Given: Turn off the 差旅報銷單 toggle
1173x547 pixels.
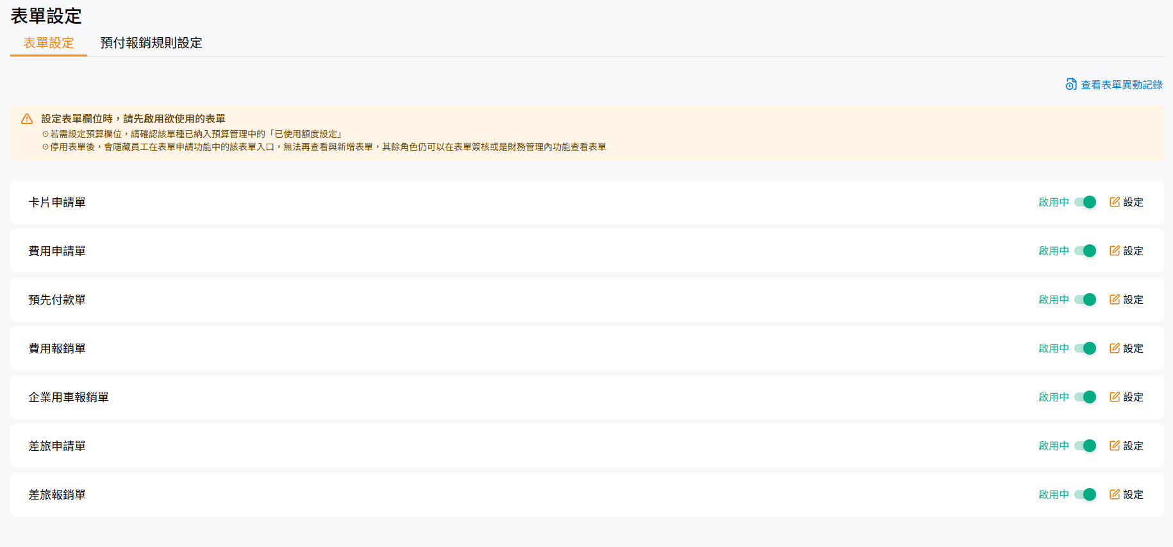Looking at the screenshot, I should pyautogui.click(x=1085, y=494).
